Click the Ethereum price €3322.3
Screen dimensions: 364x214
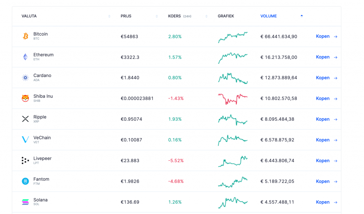click(x=130, y=57)
